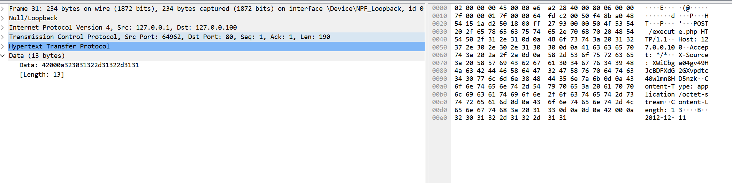The image size is (732, 183).
Task: Select the Data: 42000a323031322d31322d3131 field
Action: (79, 65)
